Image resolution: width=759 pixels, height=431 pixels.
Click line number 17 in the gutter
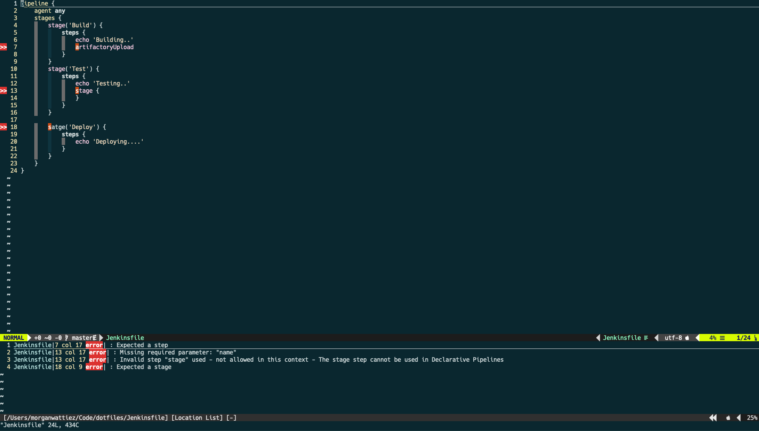point(14,120)
